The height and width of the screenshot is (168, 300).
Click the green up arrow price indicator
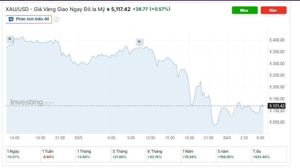pos(108,9)
